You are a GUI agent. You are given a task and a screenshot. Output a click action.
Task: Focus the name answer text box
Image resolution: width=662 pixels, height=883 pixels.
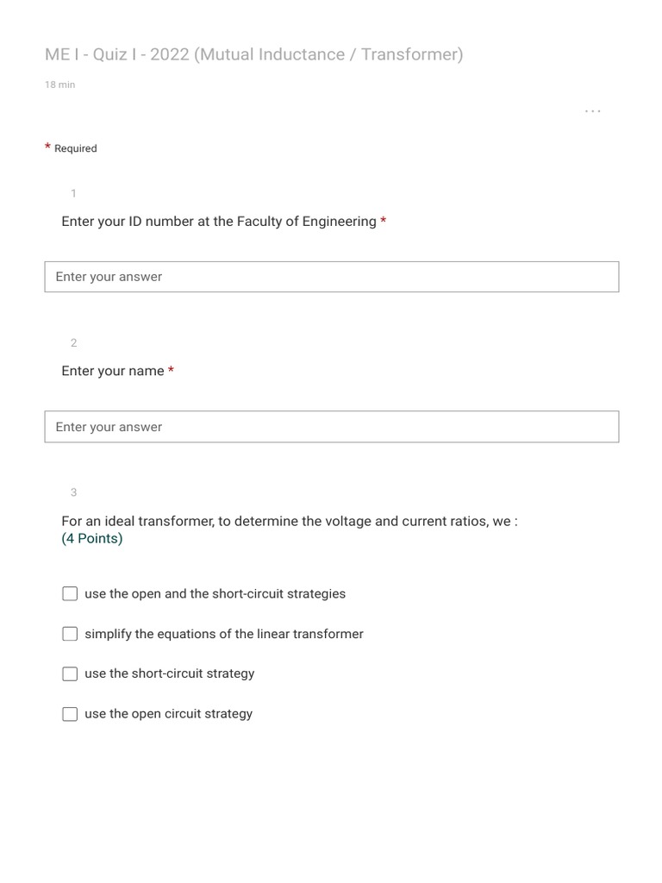click(331, 427)
